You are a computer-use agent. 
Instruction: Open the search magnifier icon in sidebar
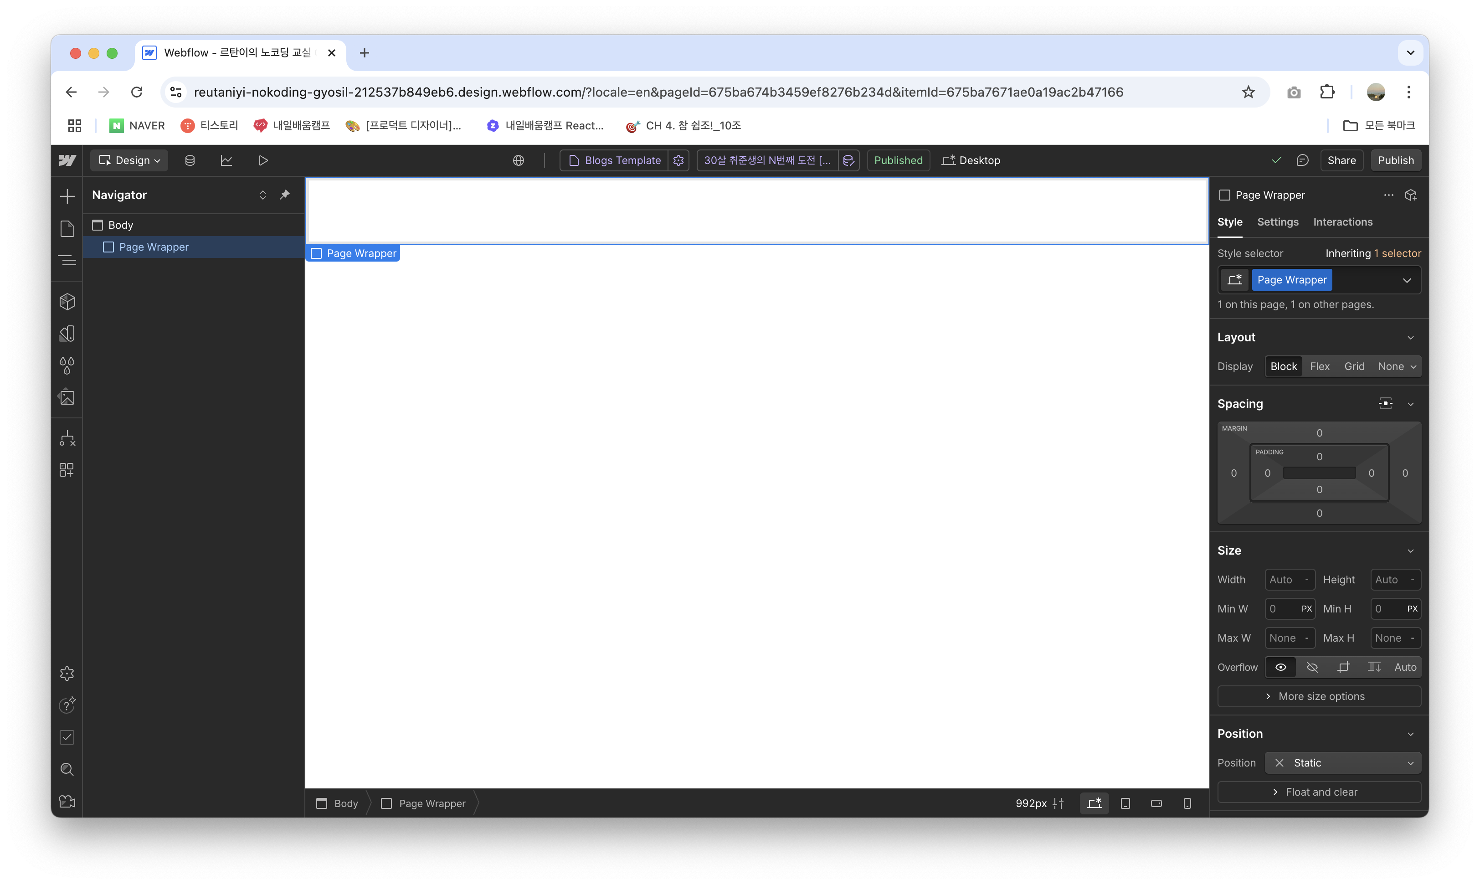tap(67, 769)
